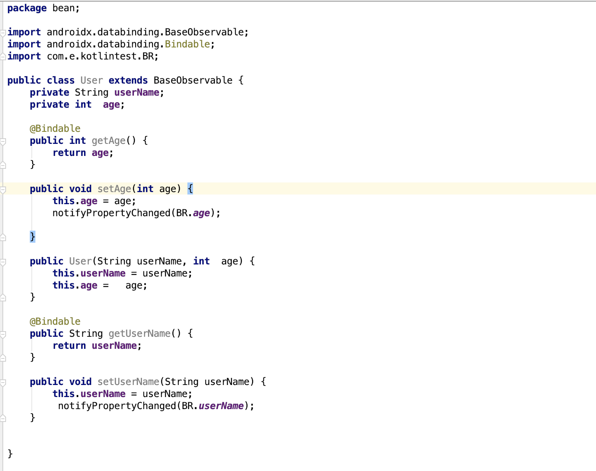Click the 'getUserName' method name
This screenshot has width=596, height=471.
(x=140, y=334)
